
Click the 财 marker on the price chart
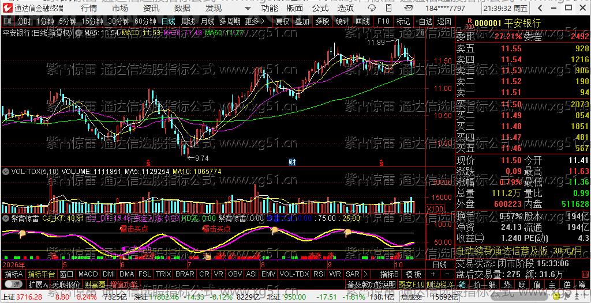point(291,162)
